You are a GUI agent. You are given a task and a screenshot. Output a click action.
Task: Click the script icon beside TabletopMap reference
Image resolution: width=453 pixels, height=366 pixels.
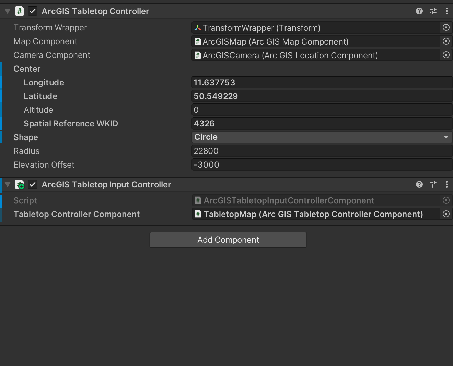click(198, 214)
